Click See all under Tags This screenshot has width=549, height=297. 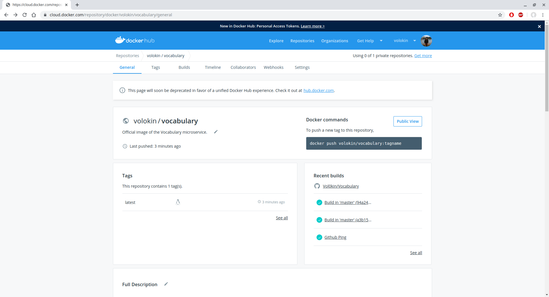pos(282,218)
